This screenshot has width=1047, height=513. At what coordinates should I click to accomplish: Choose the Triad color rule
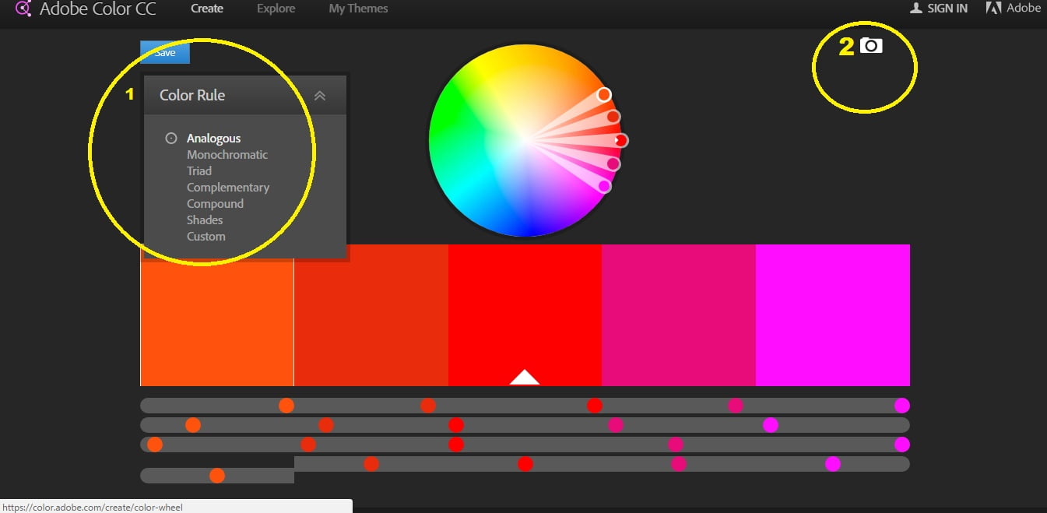[199, 171]
